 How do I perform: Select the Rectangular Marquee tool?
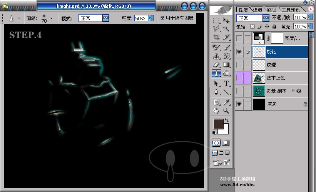pyautogui.click(x=216, y=20)
